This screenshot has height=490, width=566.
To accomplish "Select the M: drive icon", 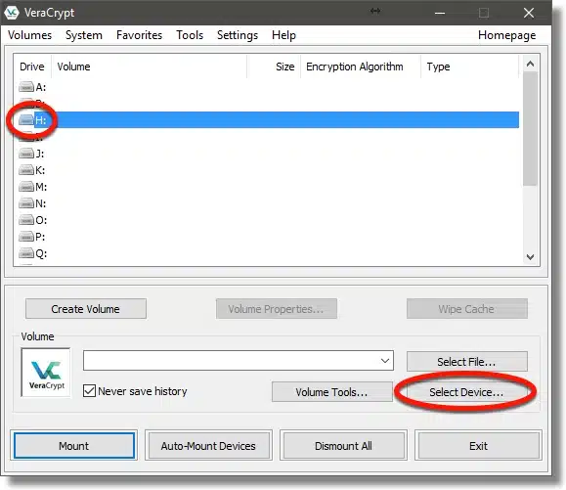I will click(x=26, y=187).
